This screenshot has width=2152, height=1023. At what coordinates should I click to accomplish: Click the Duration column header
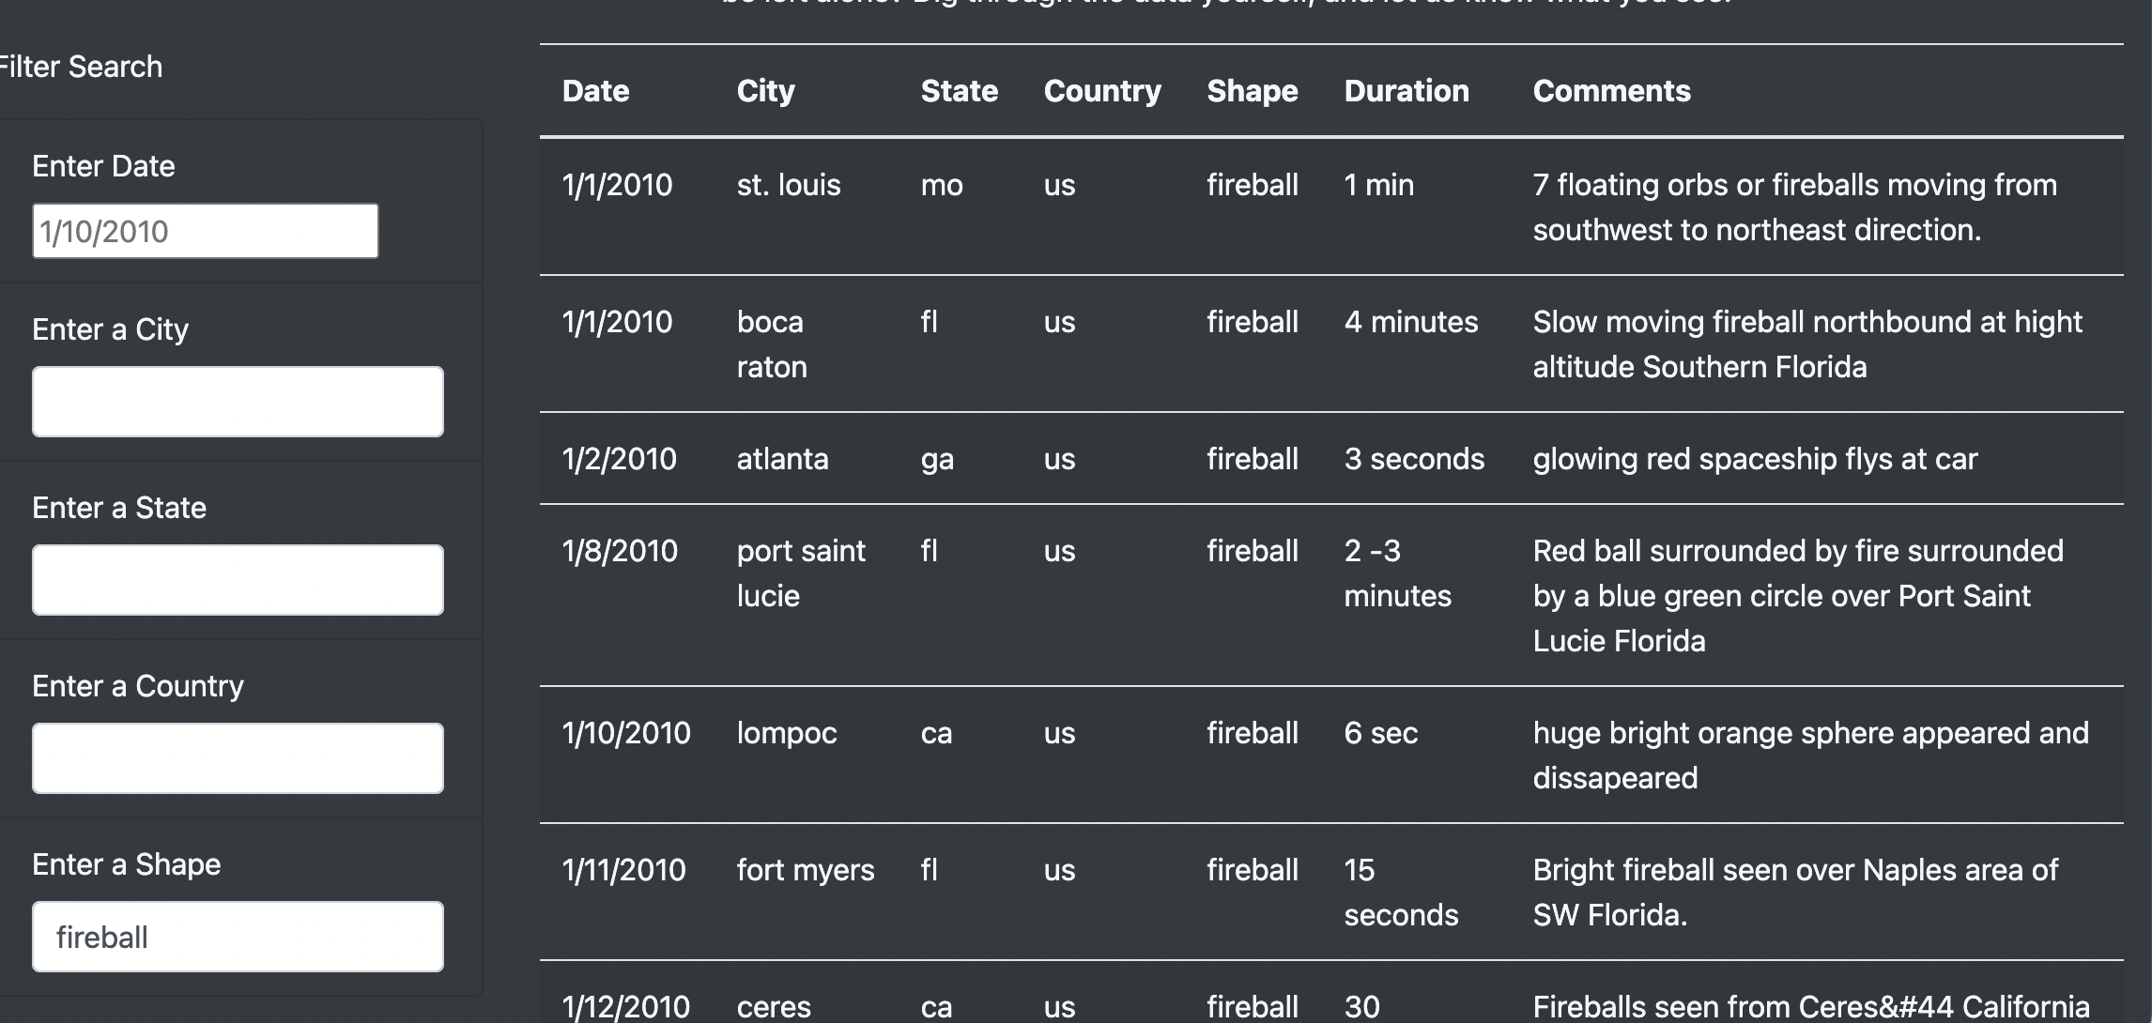1406,91
